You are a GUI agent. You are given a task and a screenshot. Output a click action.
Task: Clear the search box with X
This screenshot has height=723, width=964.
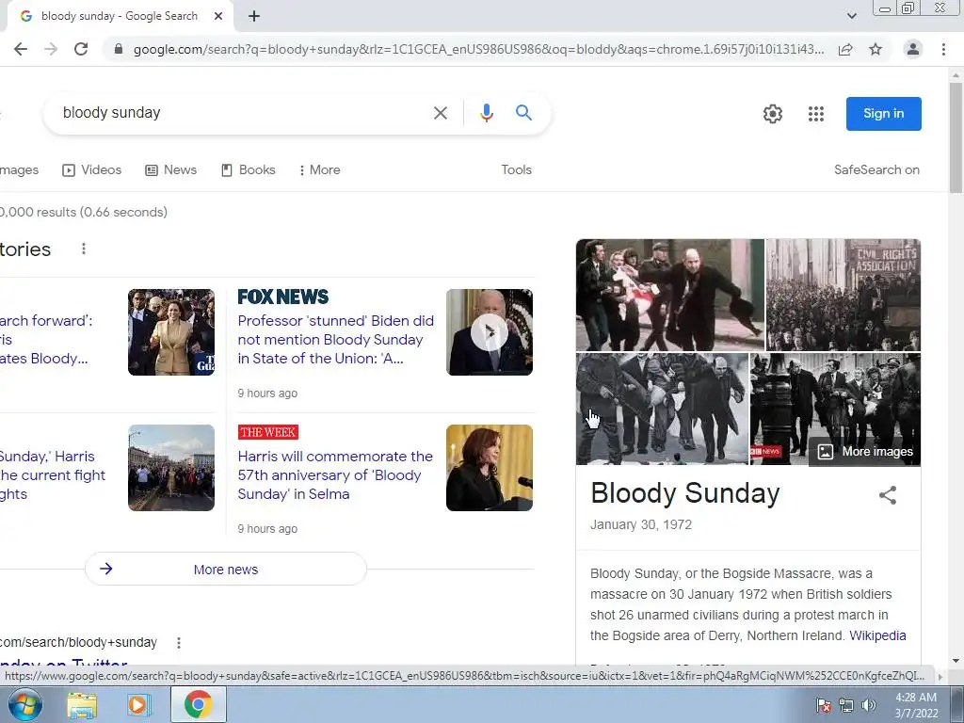(441, 113)
